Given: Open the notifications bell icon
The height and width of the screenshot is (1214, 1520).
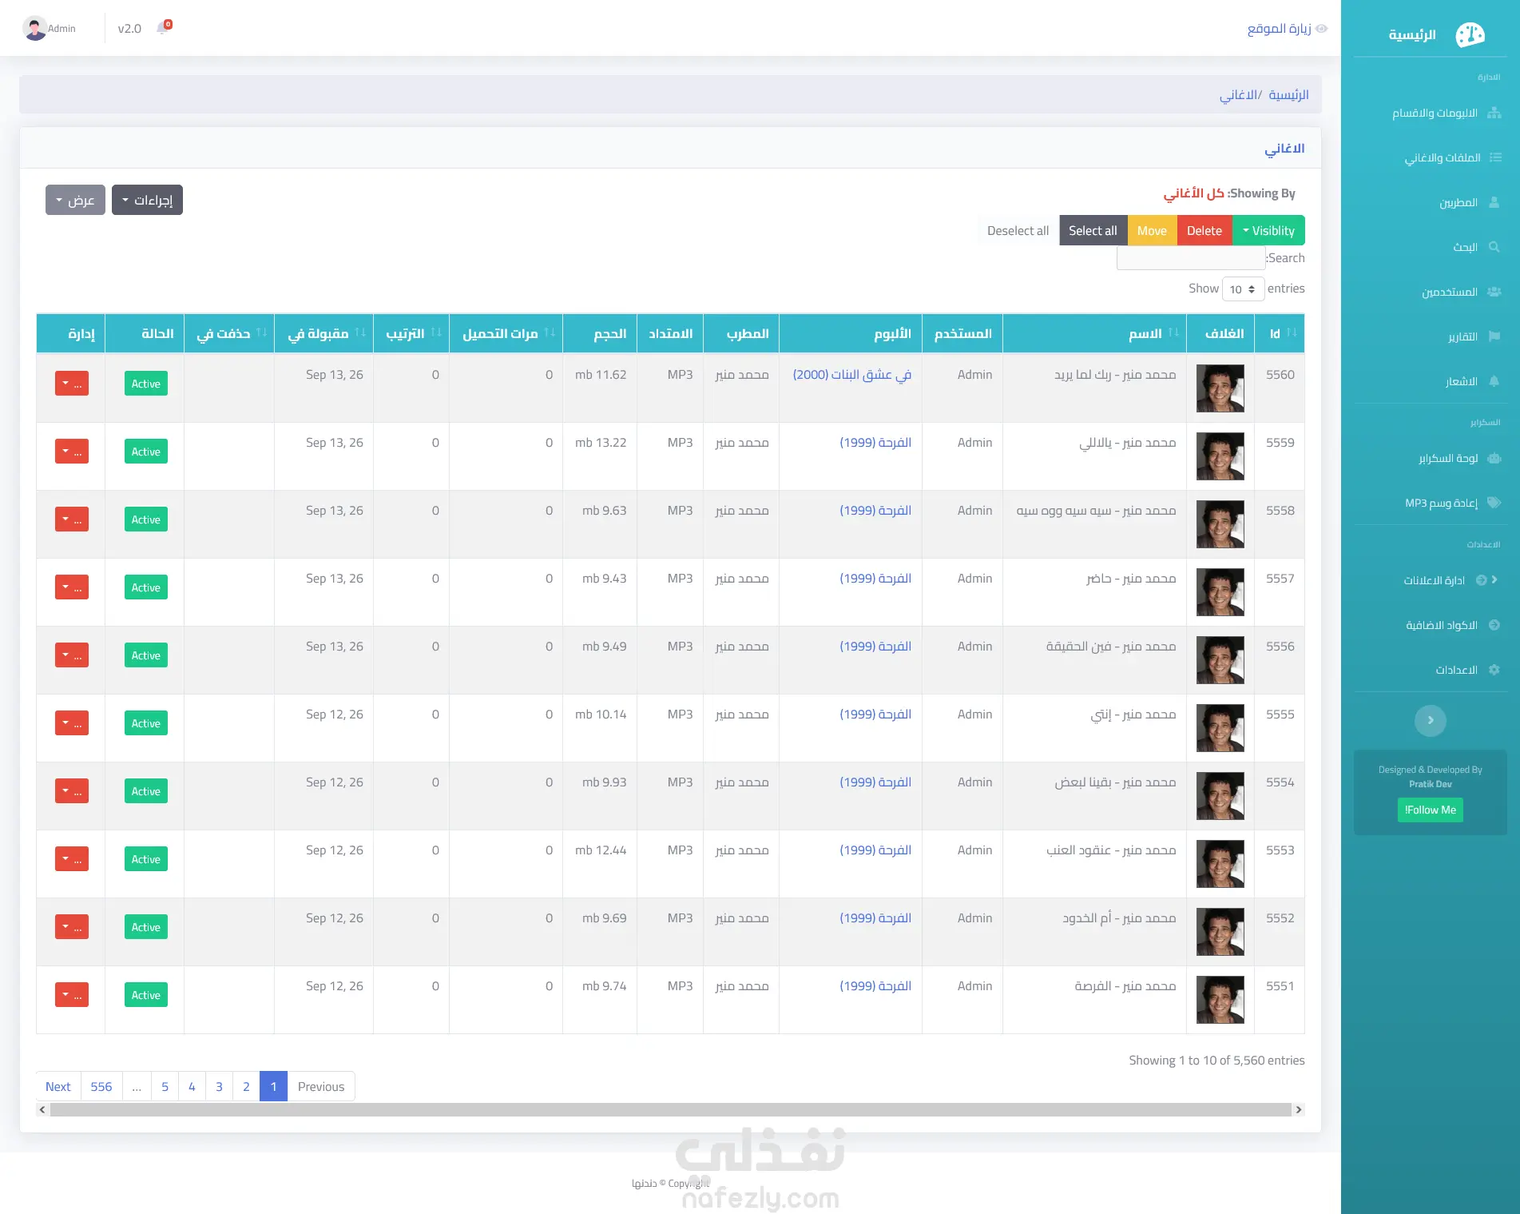Looking at the screenshot, I should pos(163,28).
